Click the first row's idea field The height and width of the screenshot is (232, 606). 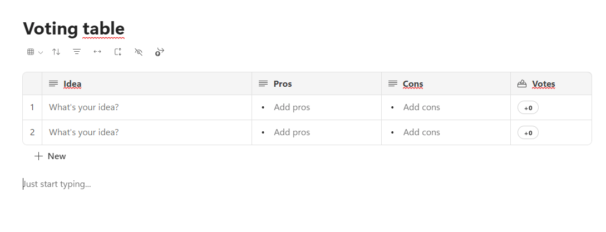click(84, 107)
